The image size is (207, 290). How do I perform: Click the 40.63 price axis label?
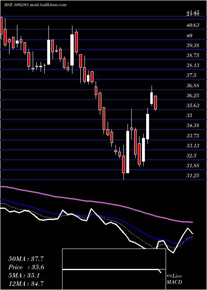coord(193,25)
